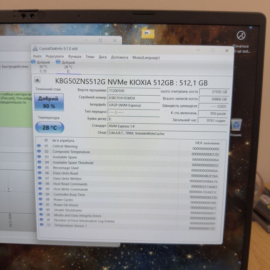Click the CrystalDiskInfo title bar app icon
Image resolution: width=270 pixels, height=270 pixels.
coord(35,49)
